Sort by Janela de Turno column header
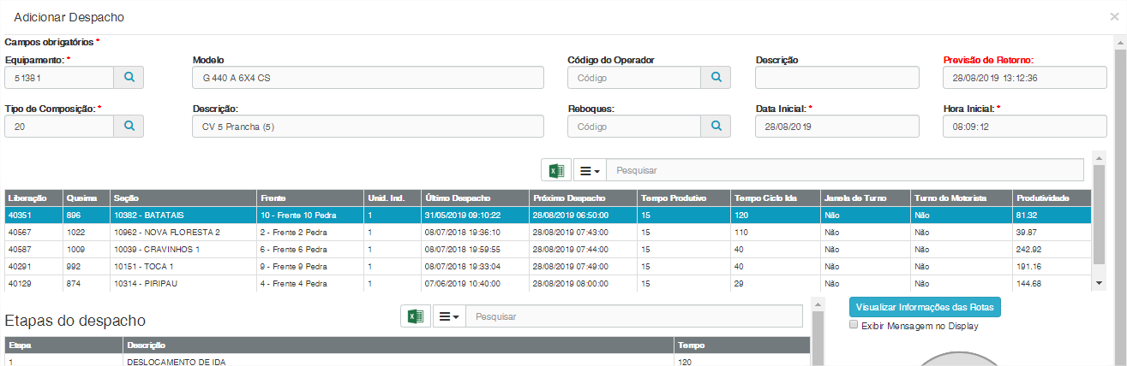 [x=866, y=198]
